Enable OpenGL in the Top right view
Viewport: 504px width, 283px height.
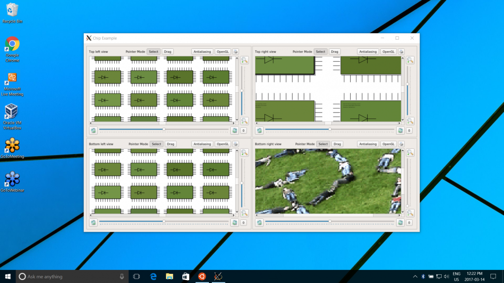tap(388, 52)
